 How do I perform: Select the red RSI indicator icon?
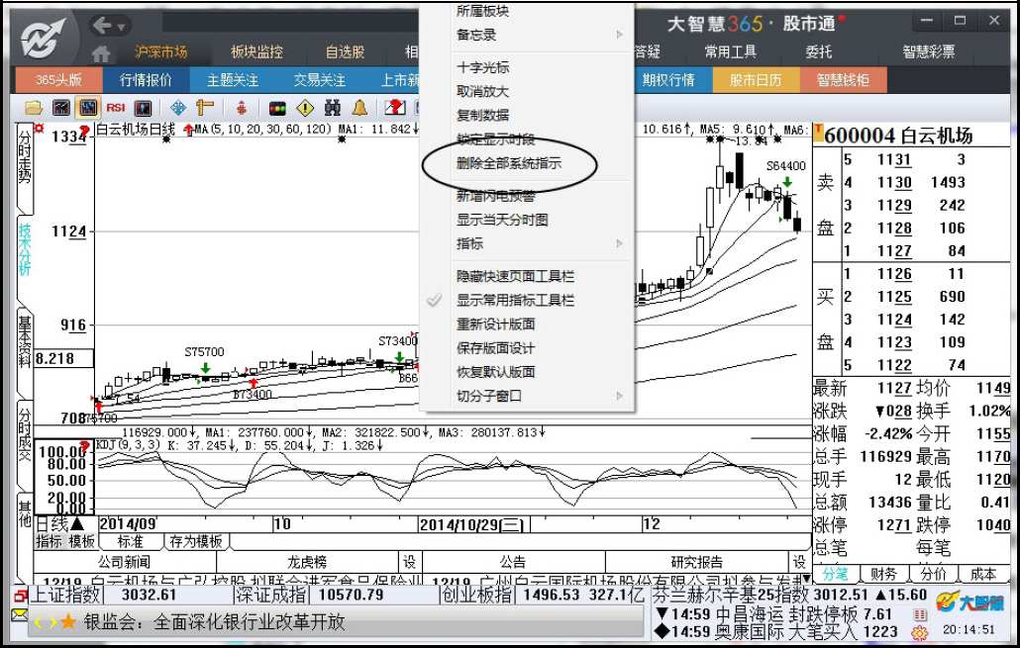click(116, 107)
